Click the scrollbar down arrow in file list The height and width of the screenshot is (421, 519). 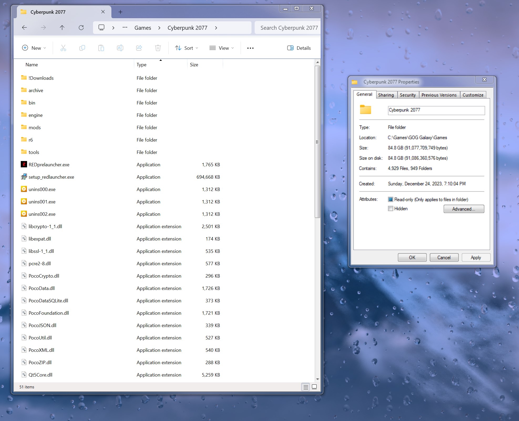pyautogui.click(x=317, y=379)
